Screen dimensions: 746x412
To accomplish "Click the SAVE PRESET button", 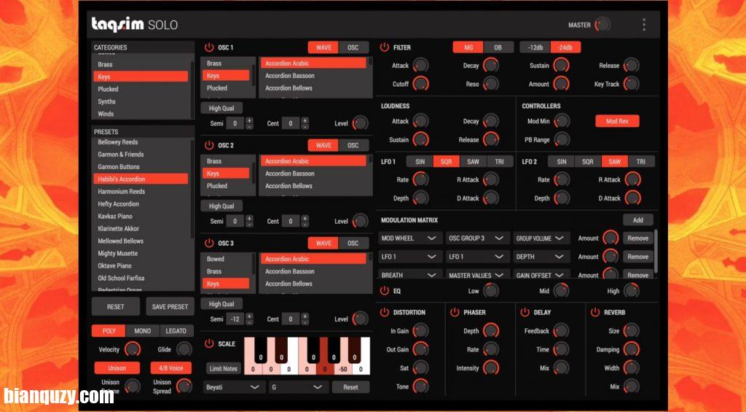I will (170, 307).
